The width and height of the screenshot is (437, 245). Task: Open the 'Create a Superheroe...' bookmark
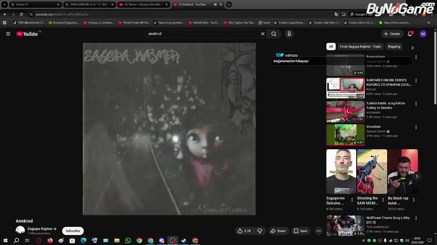[289, 23]
